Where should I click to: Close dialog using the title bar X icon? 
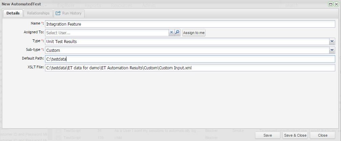coord(337,4)
